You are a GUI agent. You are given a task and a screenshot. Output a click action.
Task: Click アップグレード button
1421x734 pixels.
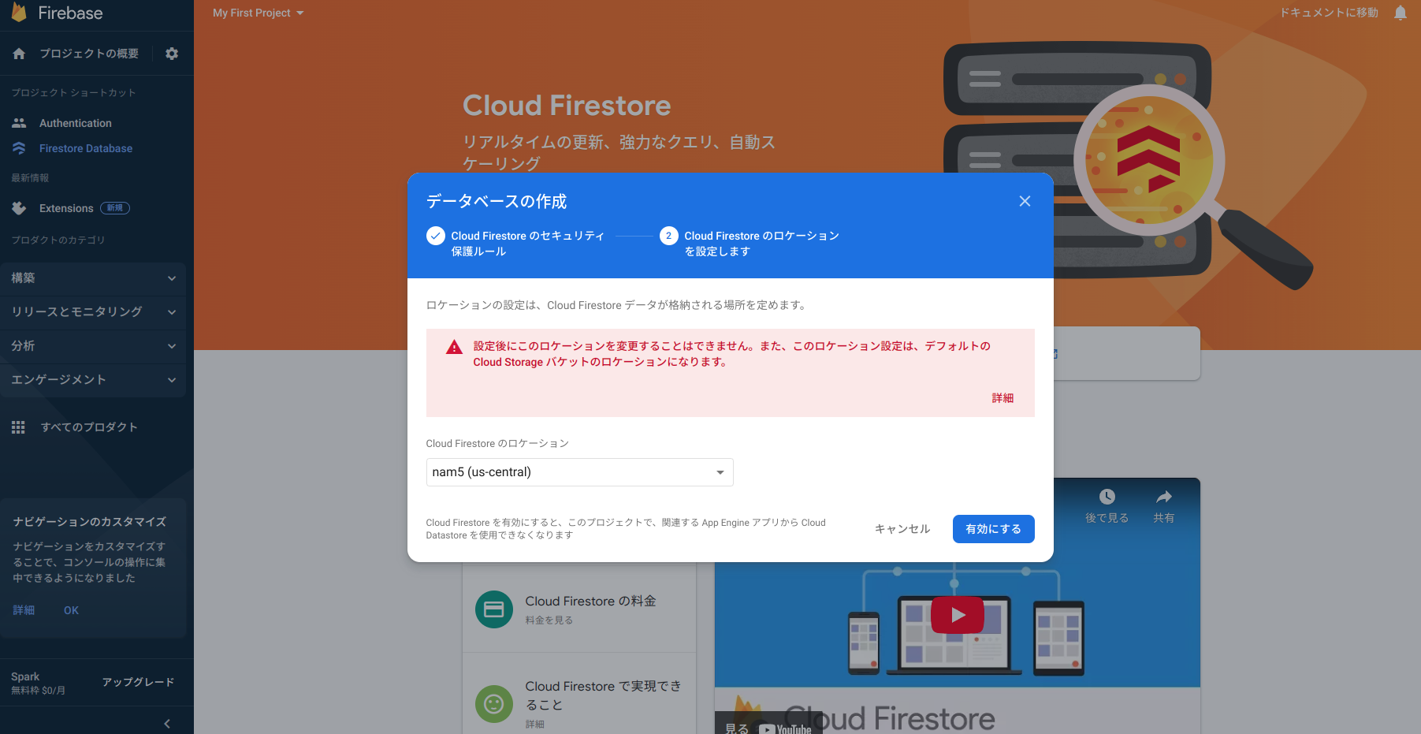tap(138, 682)
